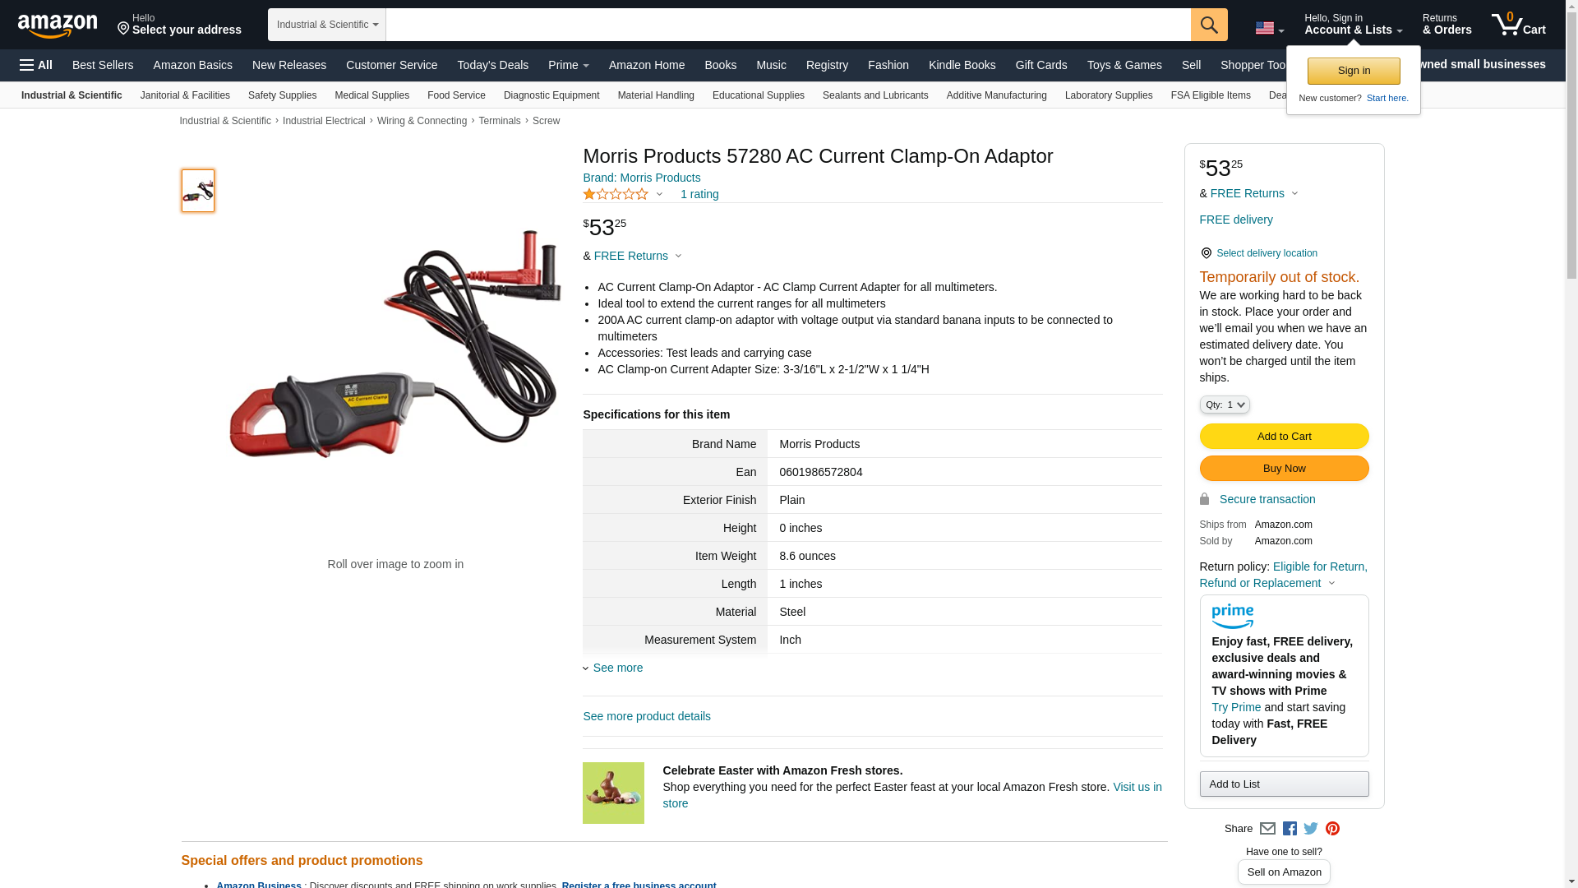Screen dimensions: 1578x888
Task: Click the search magnifier button
Action: point(1208,25)
